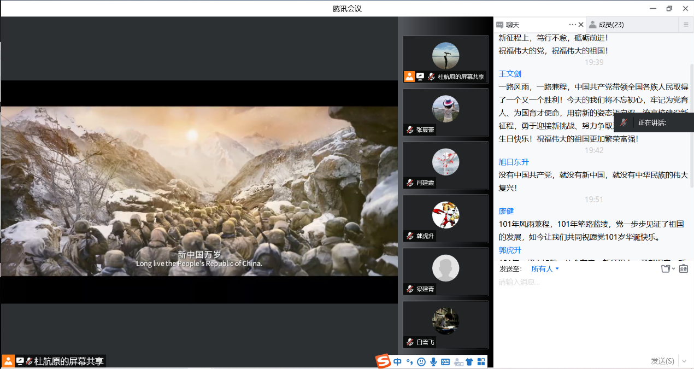Click muted mic icon beside 闫建霖

pyautogui.click(x=410, y=183)
